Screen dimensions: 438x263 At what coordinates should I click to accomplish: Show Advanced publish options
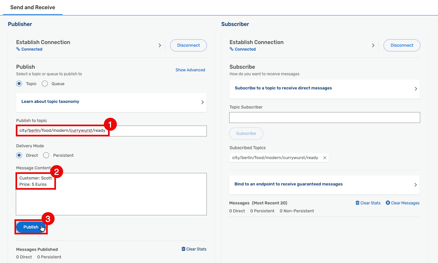190,70
